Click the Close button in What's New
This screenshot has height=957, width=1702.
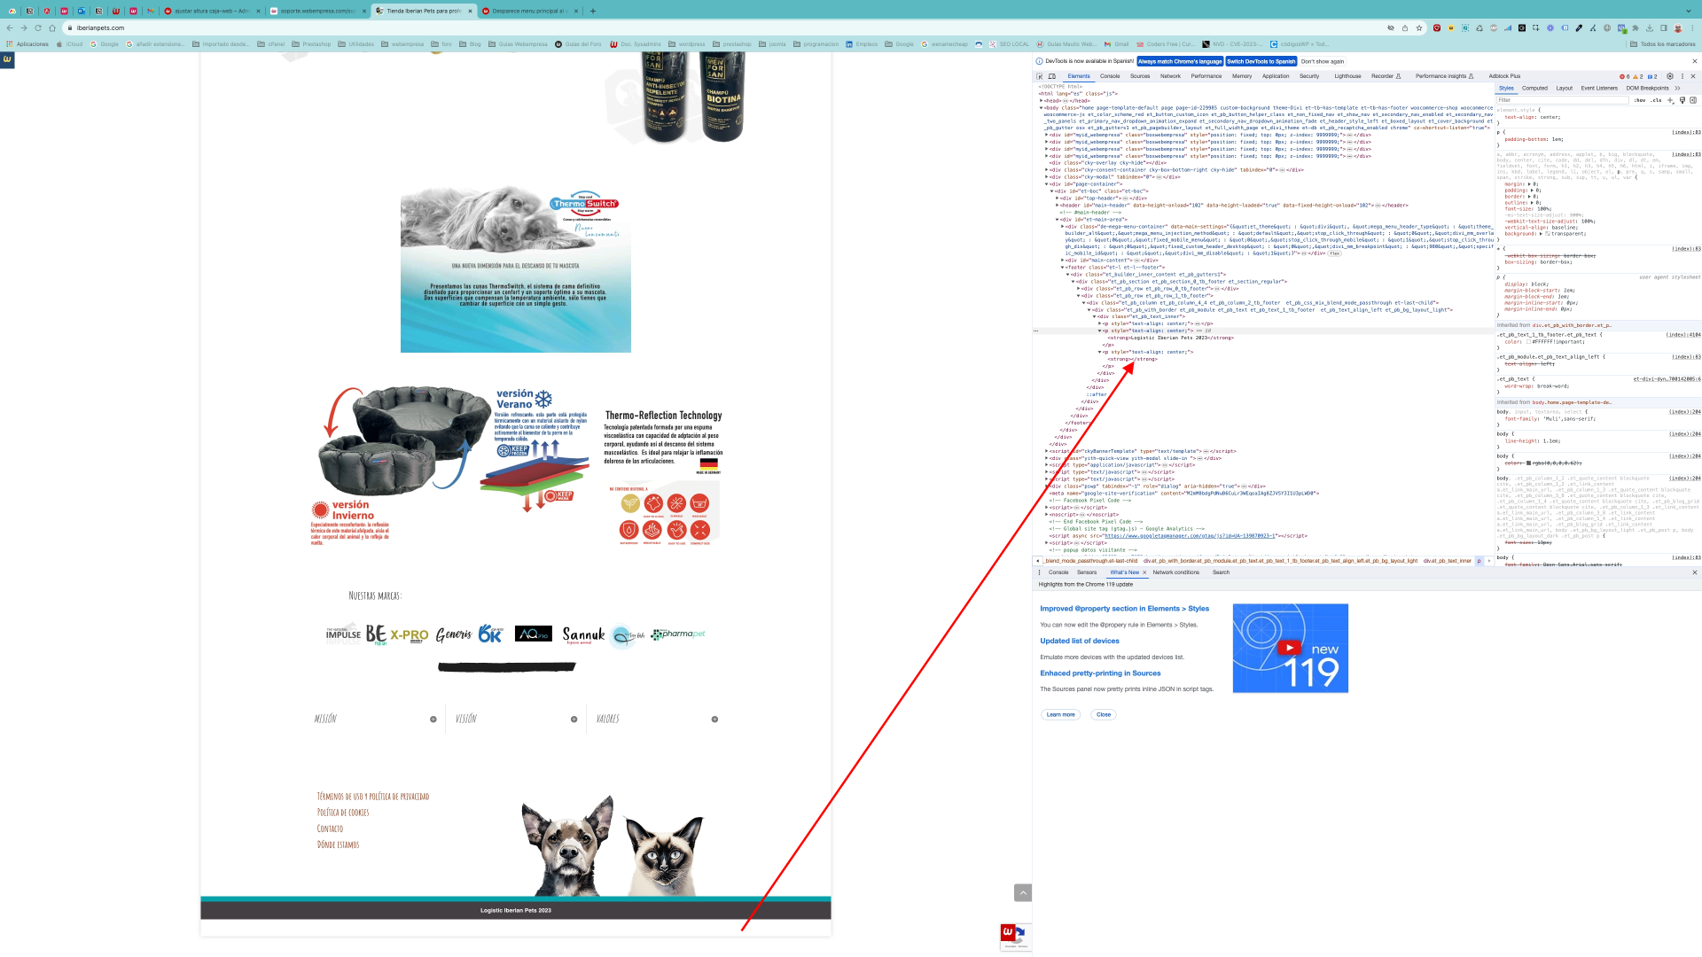click(x=1104, y=714)
